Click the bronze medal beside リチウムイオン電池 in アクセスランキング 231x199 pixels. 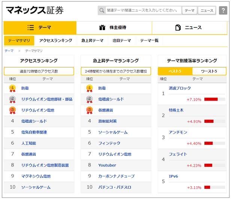(12, 110)
